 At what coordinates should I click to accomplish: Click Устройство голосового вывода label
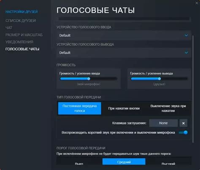tap(85, 45)
